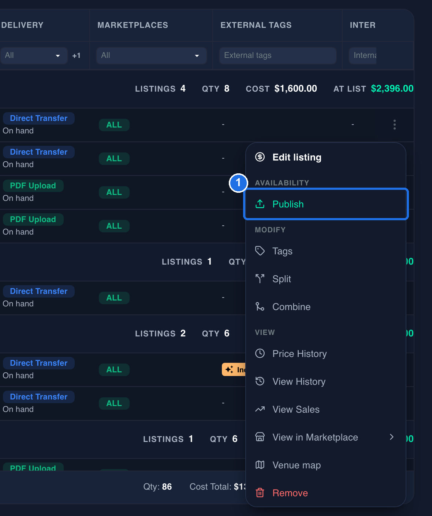Viewport: 432px width, 516px height.
Task: Click the Split arrow icon
Action: coord(260,279)
